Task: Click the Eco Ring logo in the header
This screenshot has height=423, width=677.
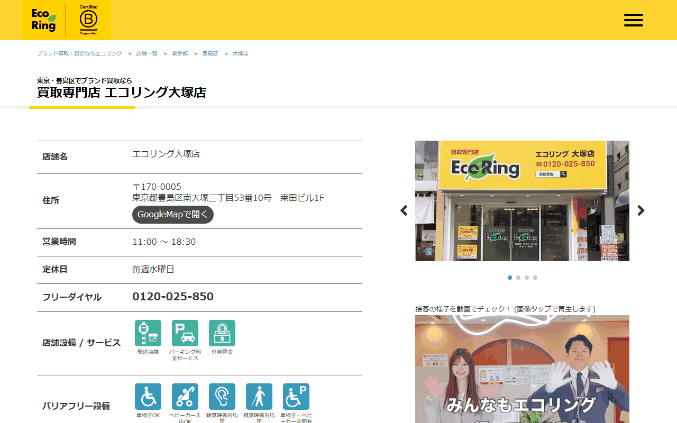Action: [43, 20]
